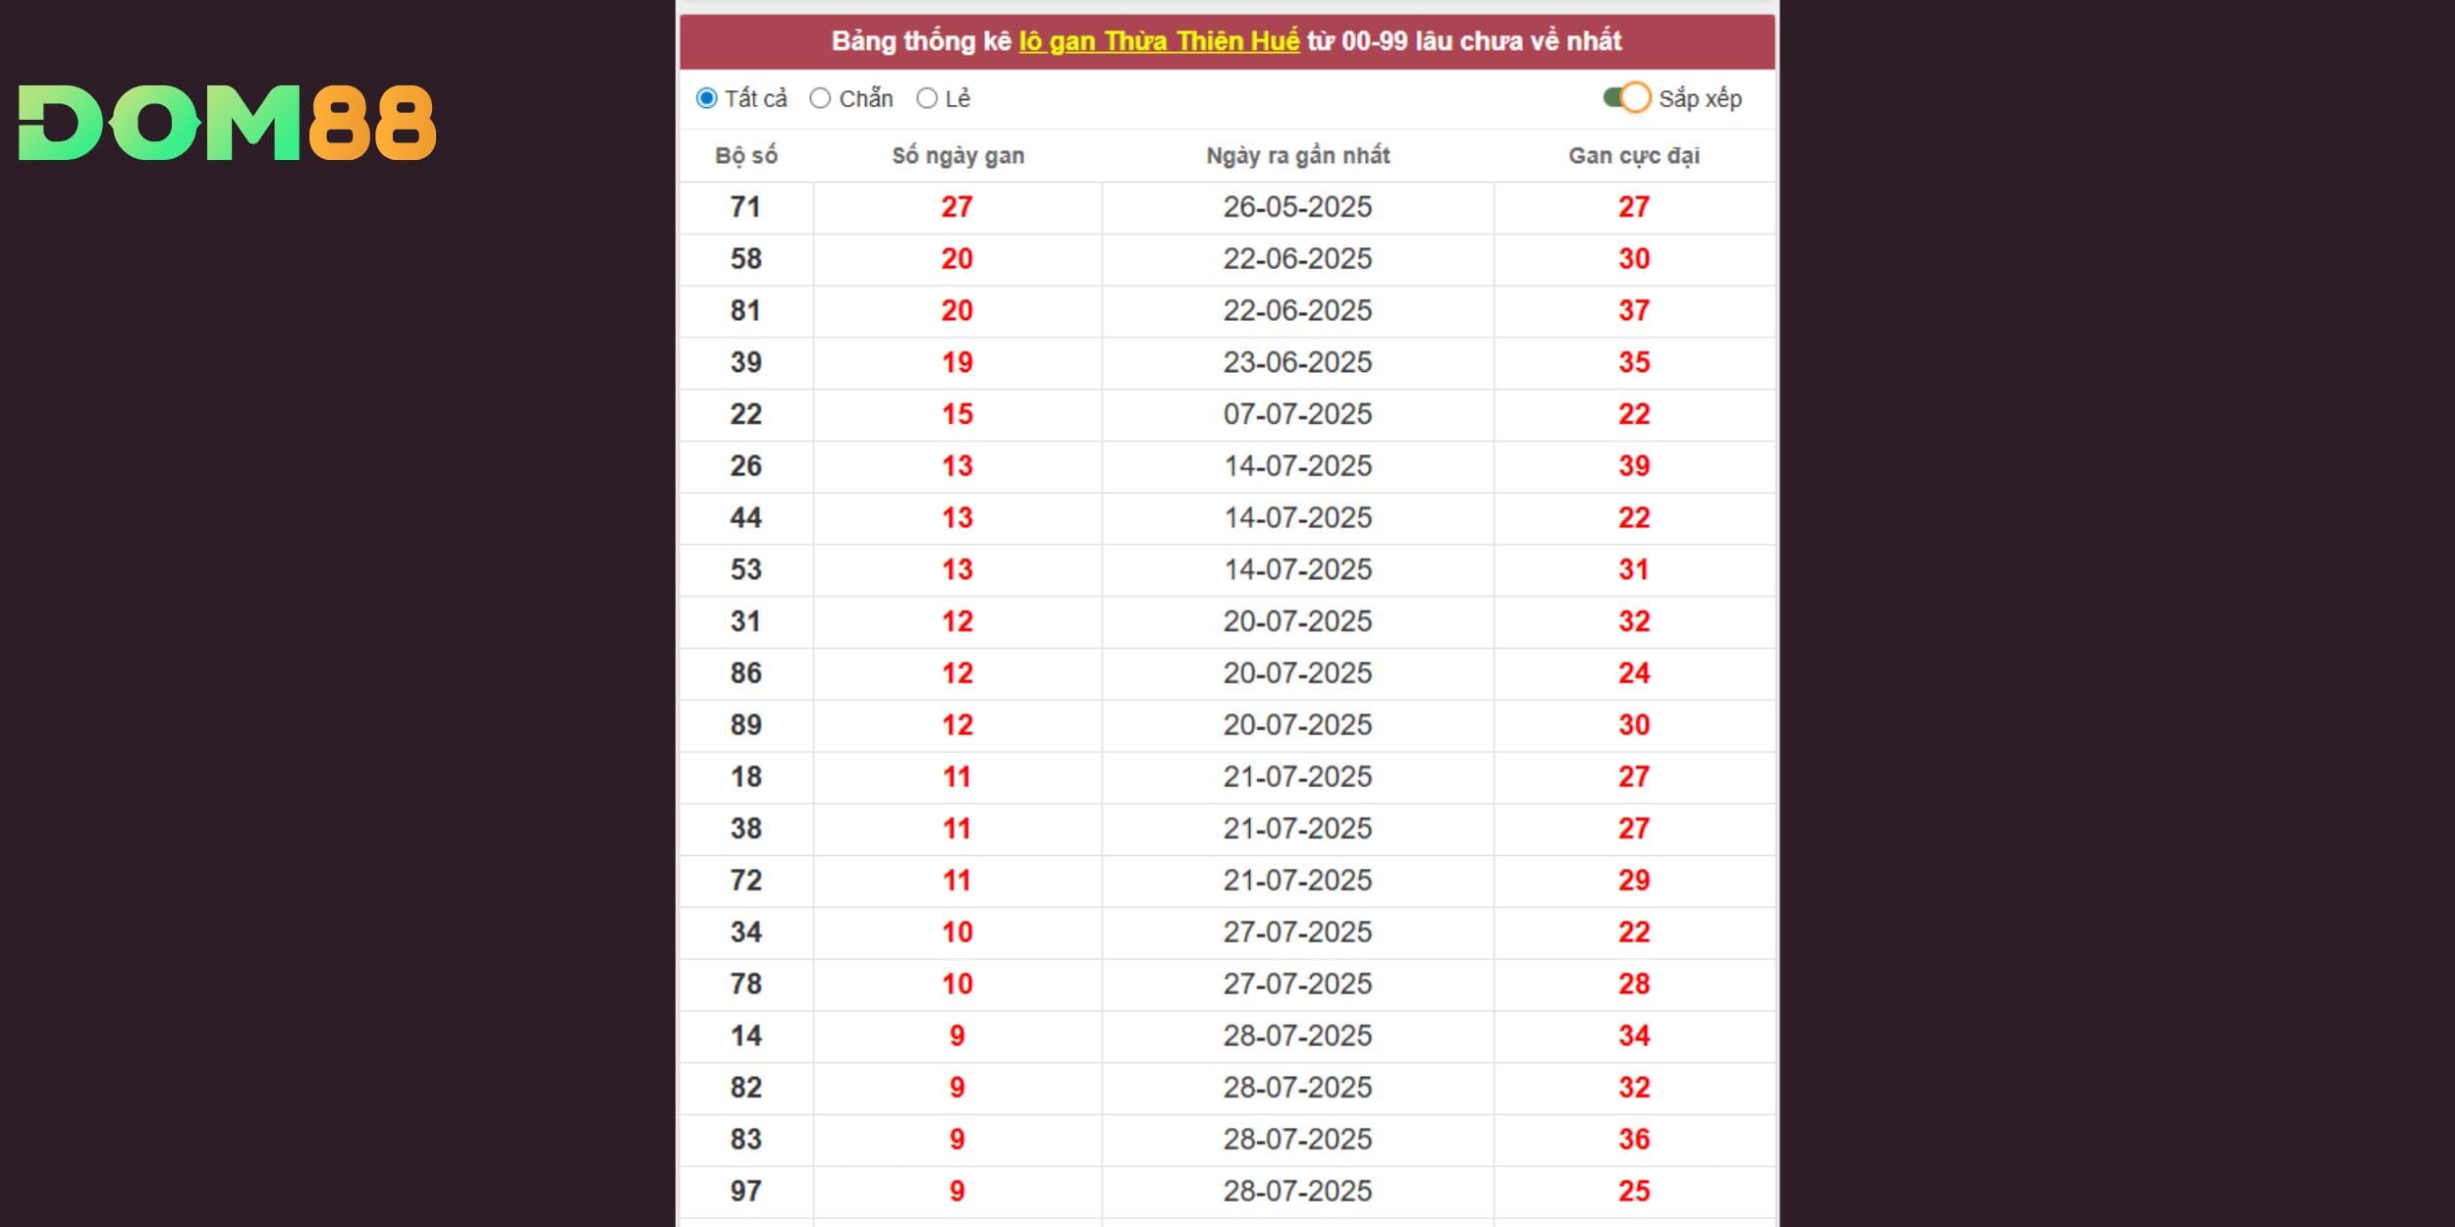Click date 07-07-2025 in the table
Image resolution: width=2455 pixels, height=1227 pixels.
click(x=1297, y=414)
